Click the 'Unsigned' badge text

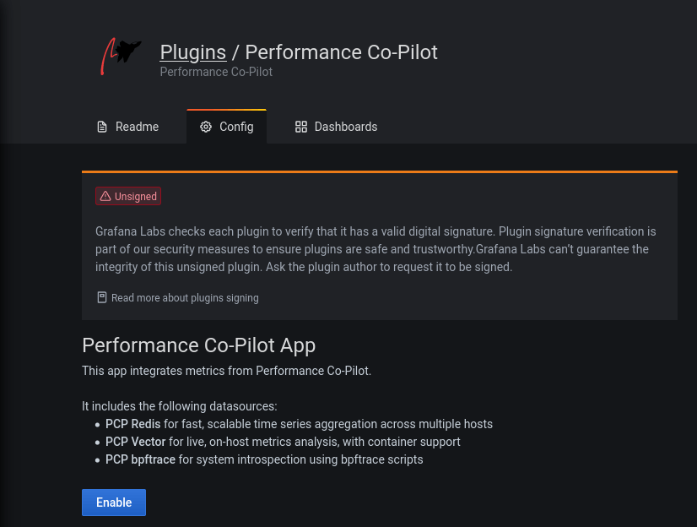[x=136, y=197]
